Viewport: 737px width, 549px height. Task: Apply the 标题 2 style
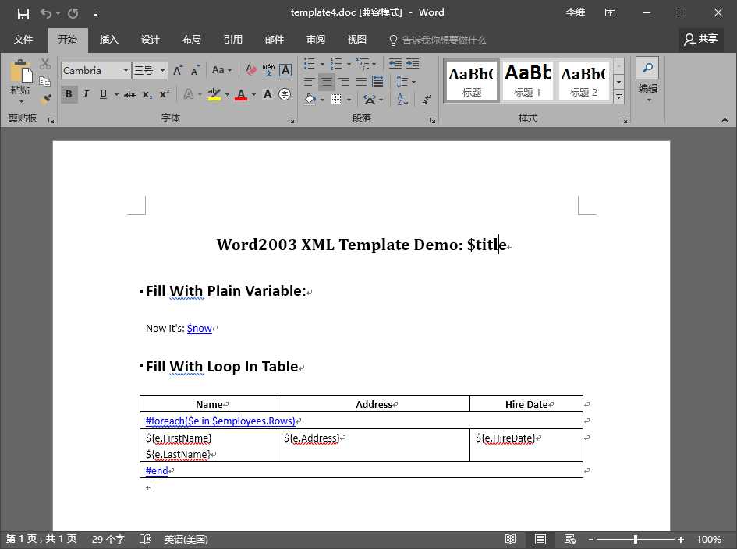pyautogui.click(x=584, y=79)
